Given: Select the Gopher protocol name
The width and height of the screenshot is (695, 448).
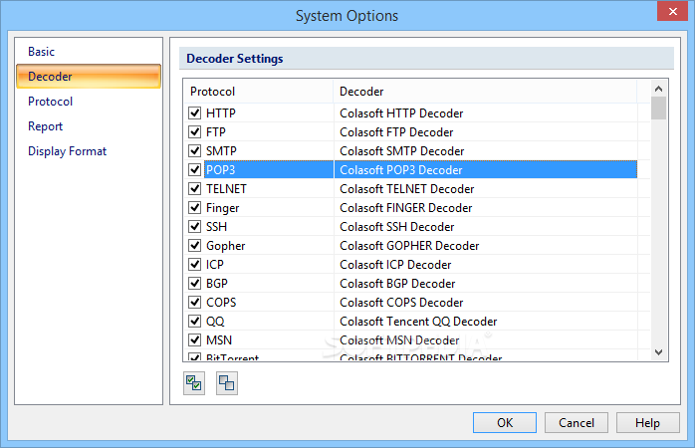Looking at the screenshot, I should [x=225, y=246].
